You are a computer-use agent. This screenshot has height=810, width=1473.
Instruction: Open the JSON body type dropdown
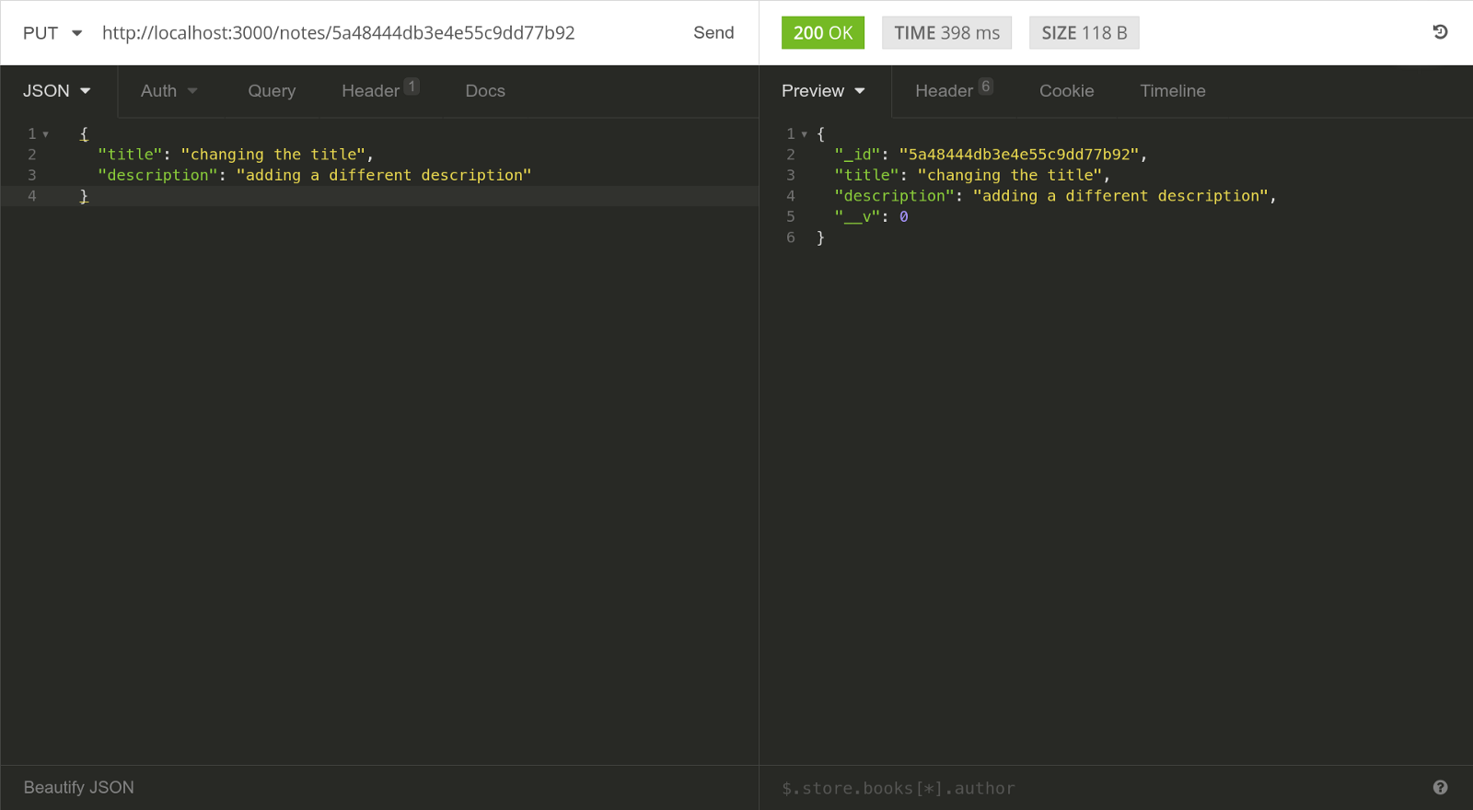[x=57, y=91]
